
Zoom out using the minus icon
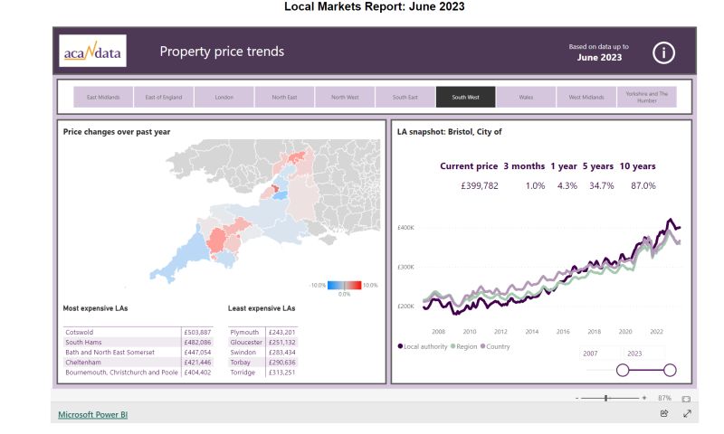pos(576,398)
